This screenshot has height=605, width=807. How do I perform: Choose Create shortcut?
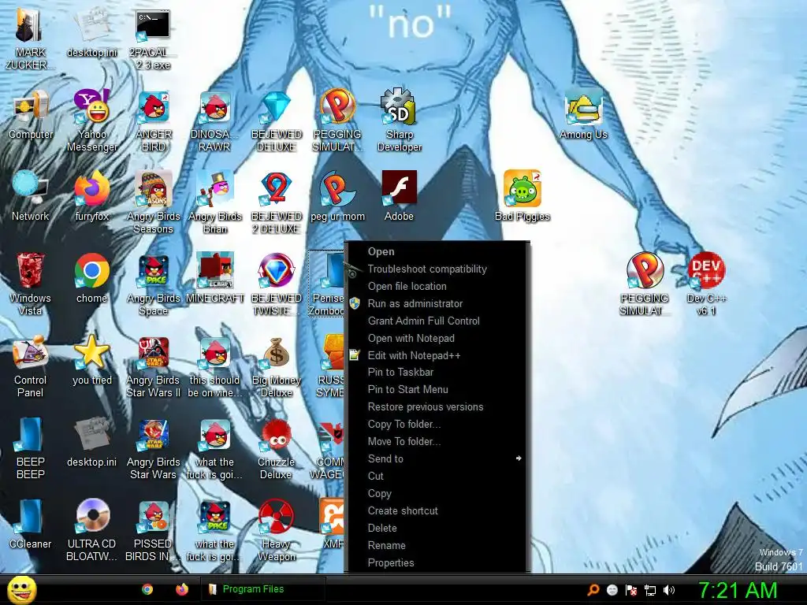tap(437, 510)
